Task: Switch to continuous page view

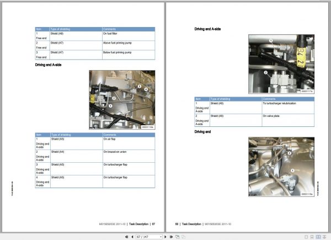Action: (x=312, y=237)
